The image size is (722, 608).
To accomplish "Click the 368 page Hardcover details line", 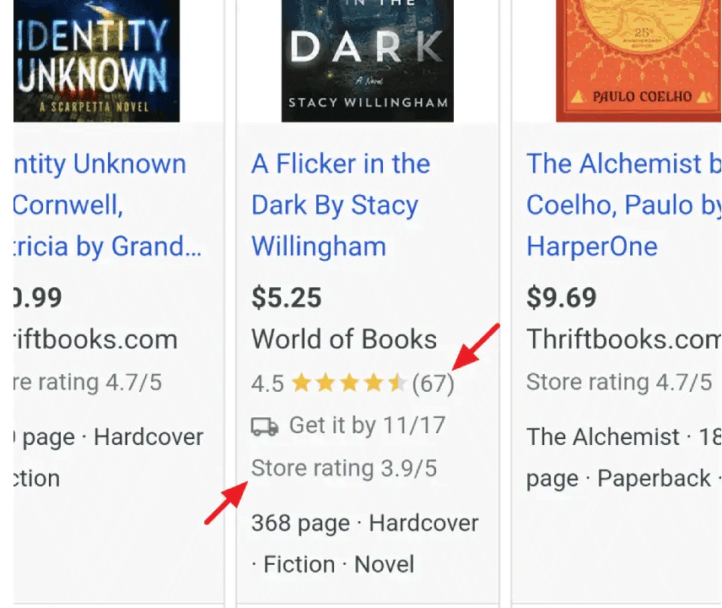I will tap(364, 524).
